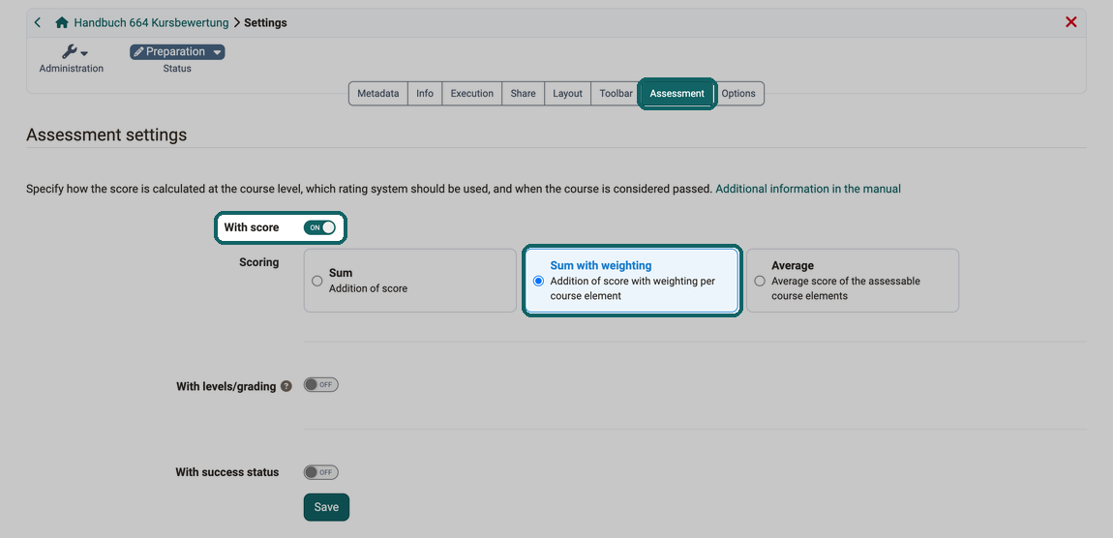This screenshot has width=1113, height=538.
Task: Enable the With levels/grading toggle
Action: (x=321, y=385)
